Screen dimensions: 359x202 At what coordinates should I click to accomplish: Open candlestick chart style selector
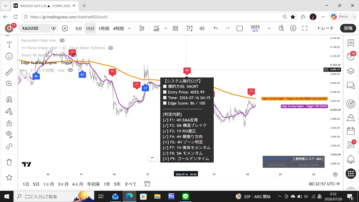(x=142, y=29)
